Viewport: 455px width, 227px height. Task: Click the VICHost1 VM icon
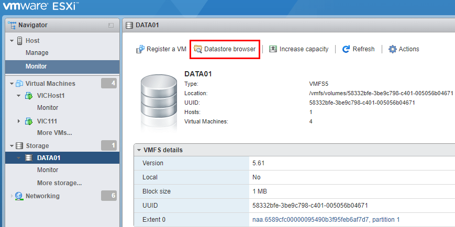click(29, 96)
